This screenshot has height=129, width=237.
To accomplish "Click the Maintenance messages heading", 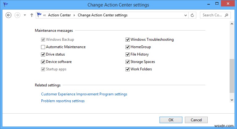I will (54, 31).
